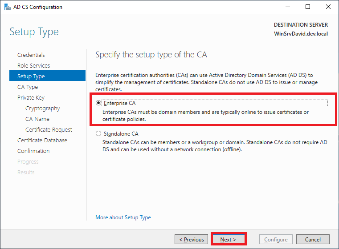The width and height of the screenshot is (339, 249).
Task: Go to the Confirmation step
Action: coord(33,151)
